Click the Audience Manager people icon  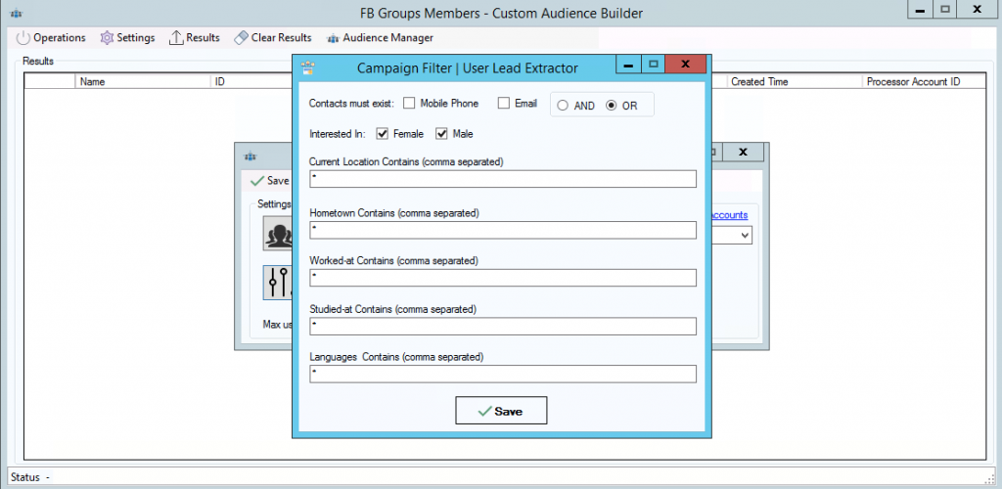tap(333, 38)
